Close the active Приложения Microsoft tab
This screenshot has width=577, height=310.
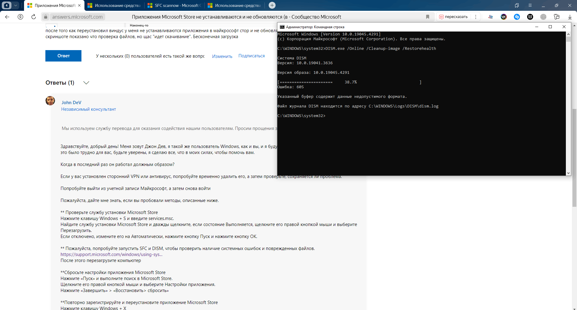point(79,5)
